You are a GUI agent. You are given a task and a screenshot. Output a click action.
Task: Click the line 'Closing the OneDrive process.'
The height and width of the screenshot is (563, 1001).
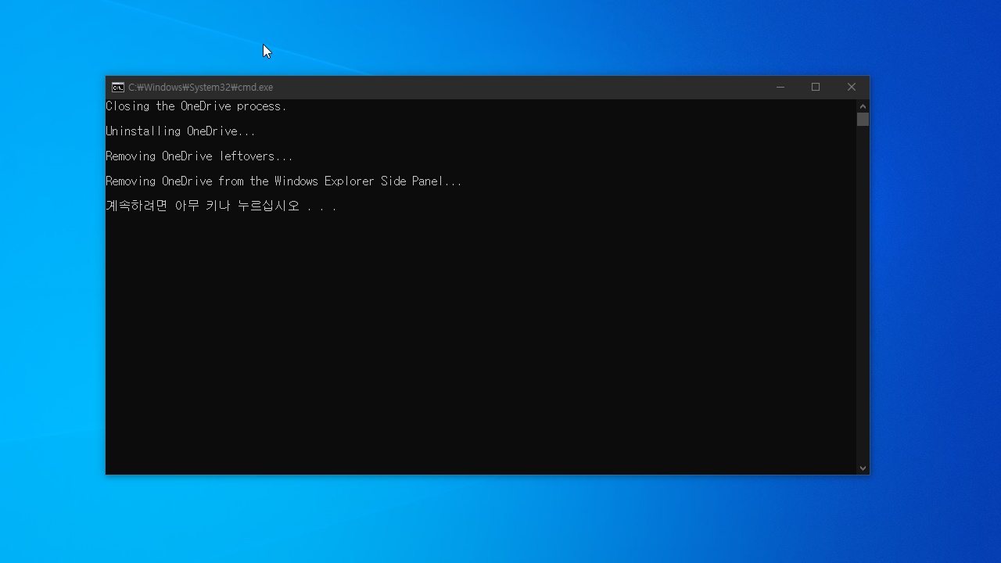coord(196,106)
